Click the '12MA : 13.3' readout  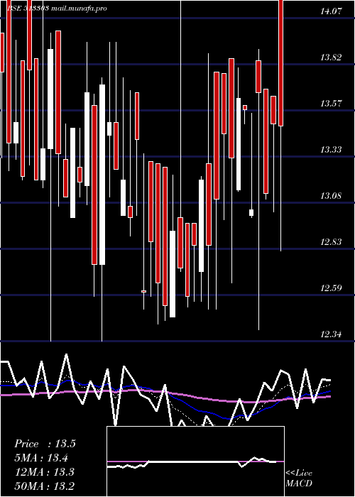coord(45,472)
